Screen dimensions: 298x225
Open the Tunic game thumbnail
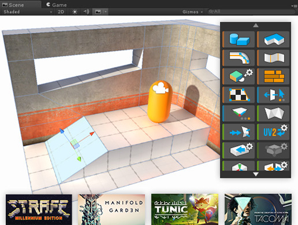coord(185,209)
